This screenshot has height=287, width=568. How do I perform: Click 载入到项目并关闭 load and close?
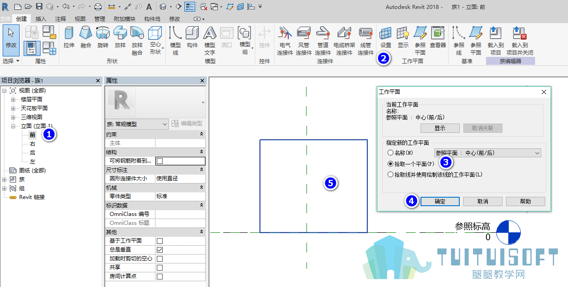coord(520,40)
